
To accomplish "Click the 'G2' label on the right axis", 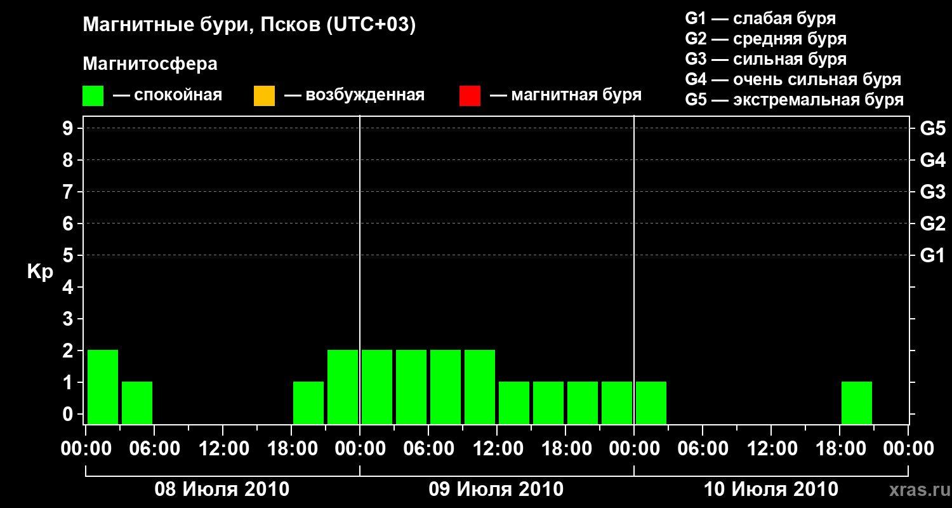I will [x=932, y=224].
